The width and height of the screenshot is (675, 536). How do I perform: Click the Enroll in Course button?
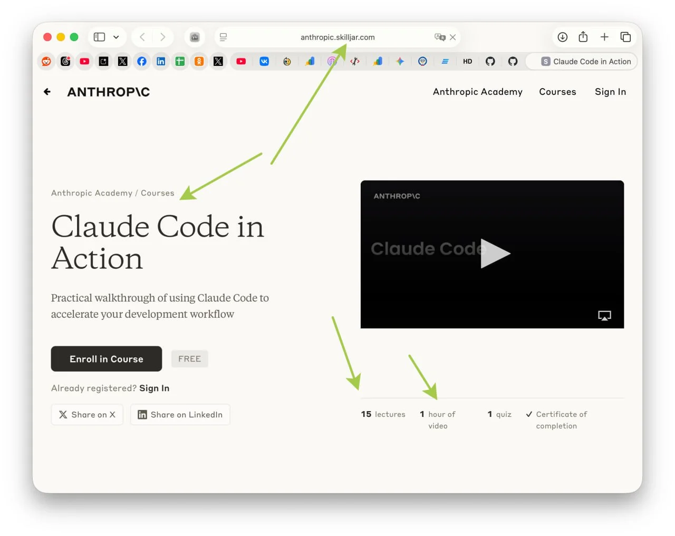(107, 359)
